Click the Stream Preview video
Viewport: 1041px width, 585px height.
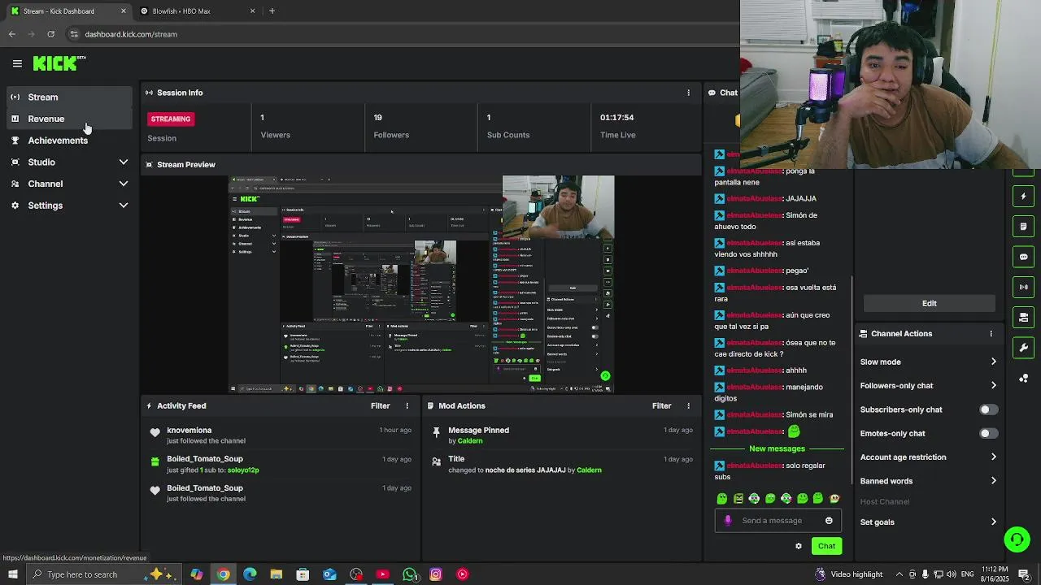point(421,284)
